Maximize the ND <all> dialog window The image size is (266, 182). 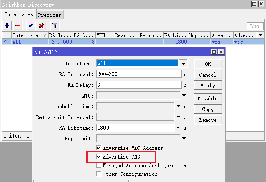coord(214,52)
